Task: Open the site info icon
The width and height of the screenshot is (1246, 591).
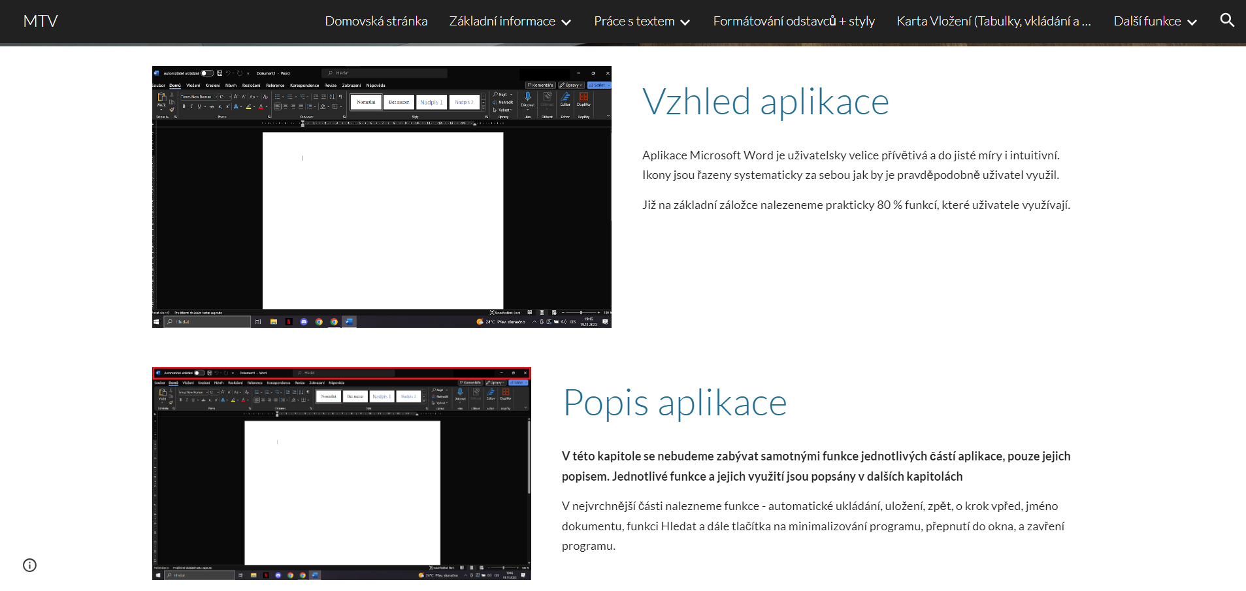Action: click(x=29, y=565)
